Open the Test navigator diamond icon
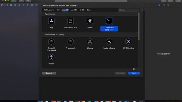182x102 pixels. pyautogui.click(x=24, y=5)
